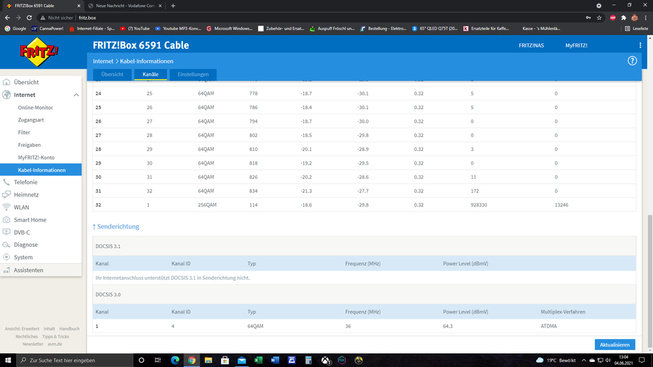
Task: Open the Adblock Plus extension icon
Action: (612, 18)
